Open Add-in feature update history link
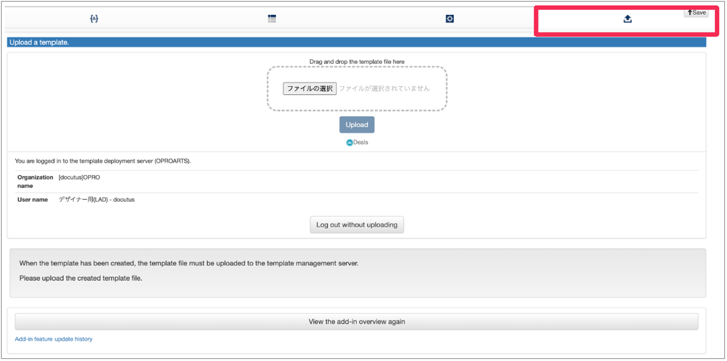 point(54,339)
